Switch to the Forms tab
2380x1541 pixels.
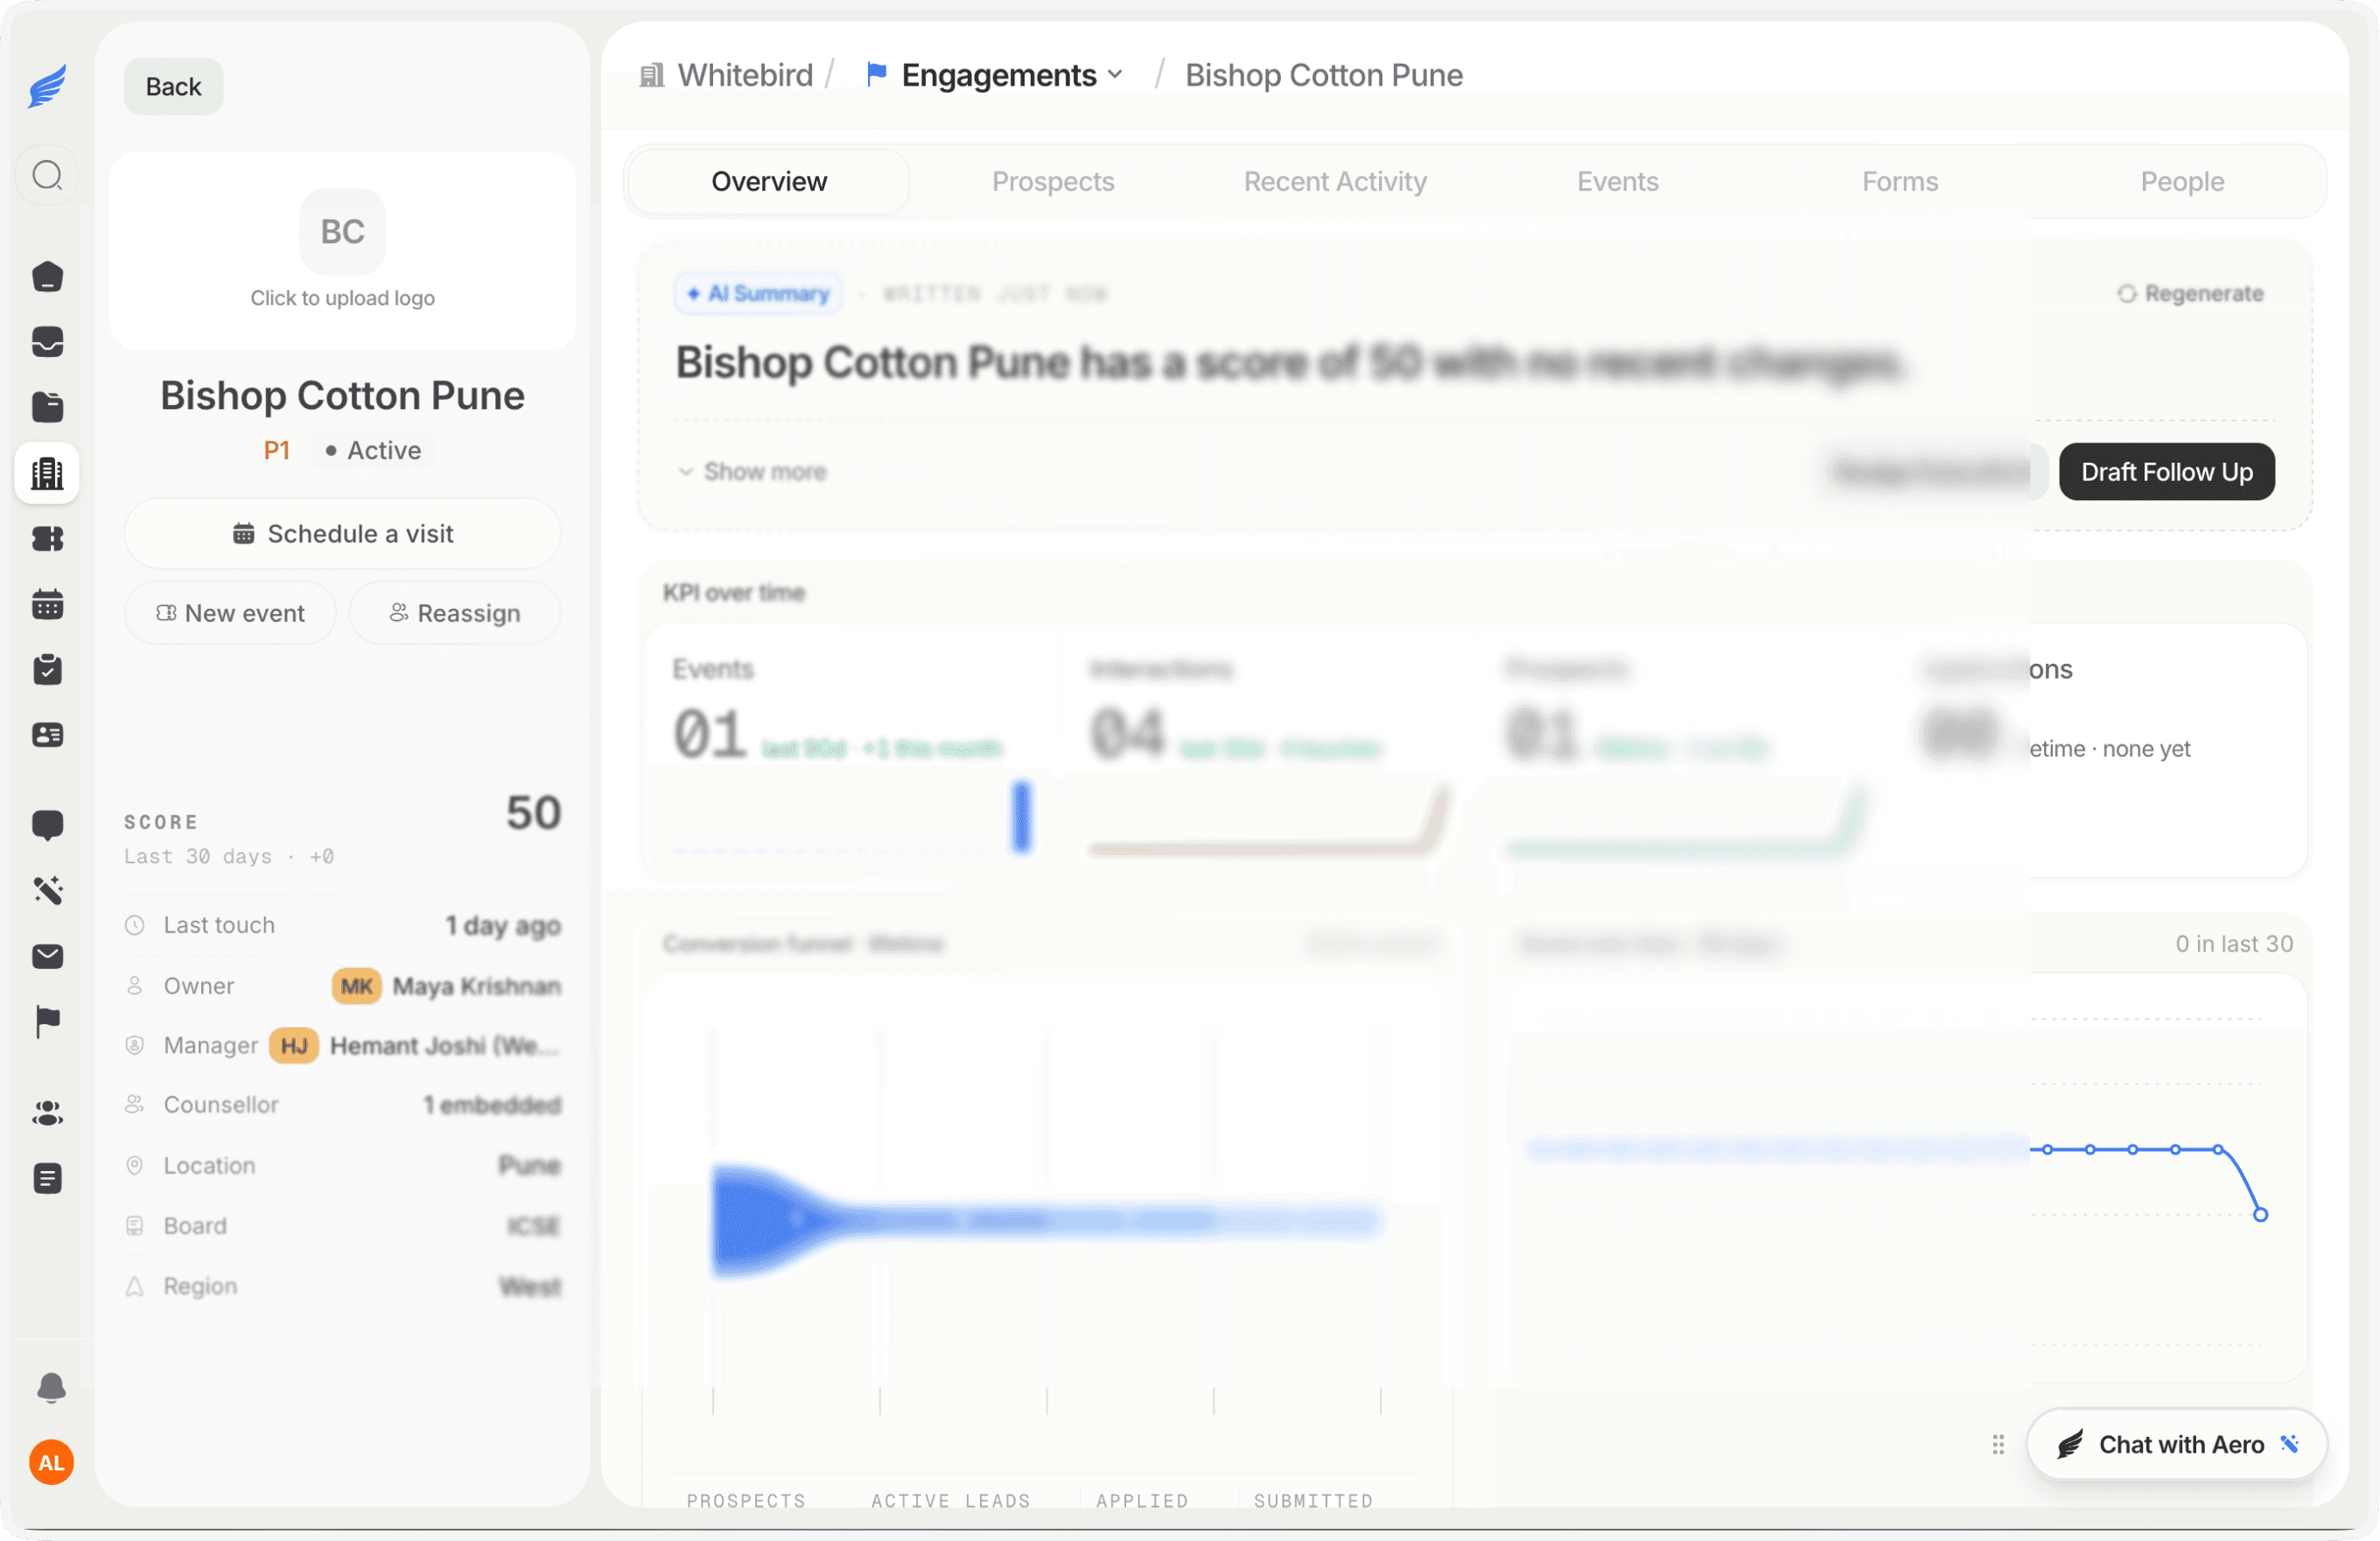(1899, 182)
